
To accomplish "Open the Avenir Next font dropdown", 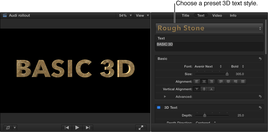I will click(208, 66).
